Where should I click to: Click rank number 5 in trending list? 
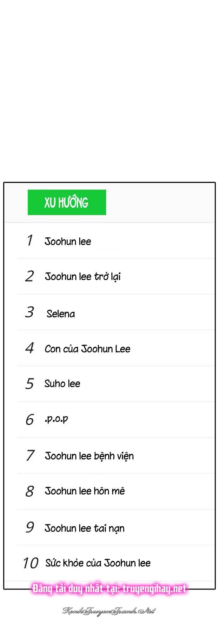point(30,384)
